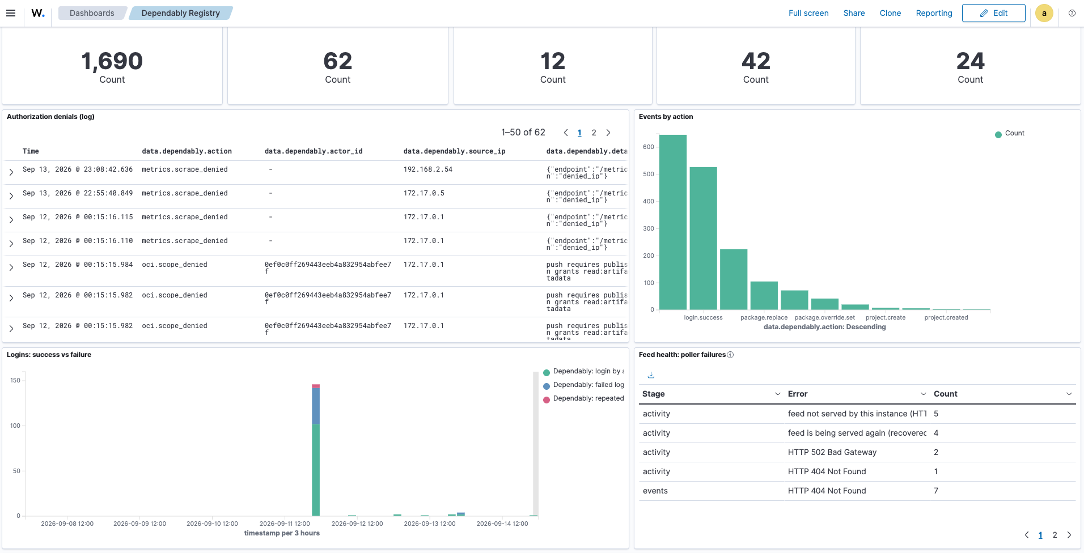Screen dimensions: 1084x553
Task: Expand the 00:15:16.115 log row
Action: point(11,220)
